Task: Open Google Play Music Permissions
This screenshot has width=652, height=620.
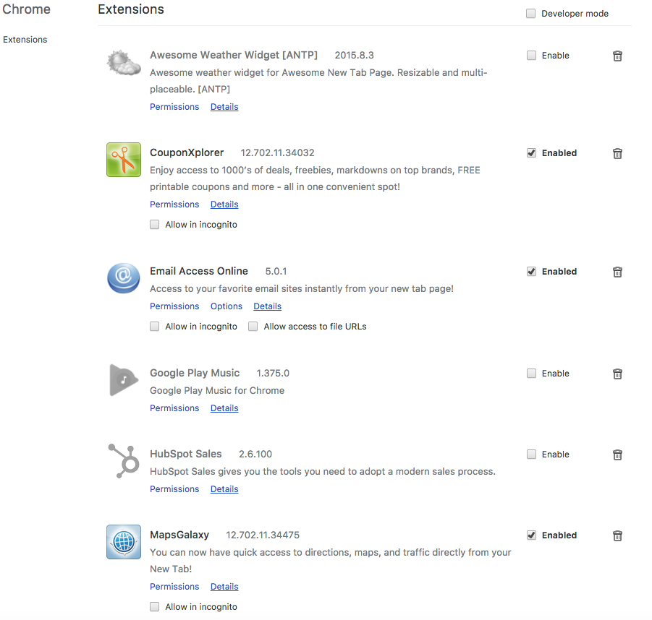Action: [174, 408]
